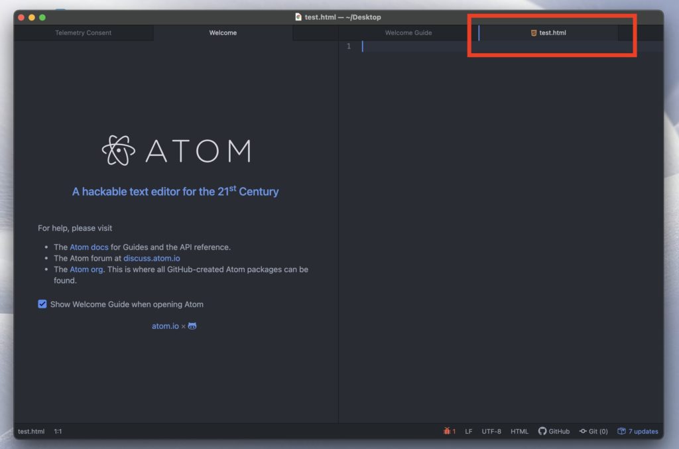Viewport: 679px width, 449px height.
Task: Open the Welcome Guide tab
Action: (x=408, y=33)
